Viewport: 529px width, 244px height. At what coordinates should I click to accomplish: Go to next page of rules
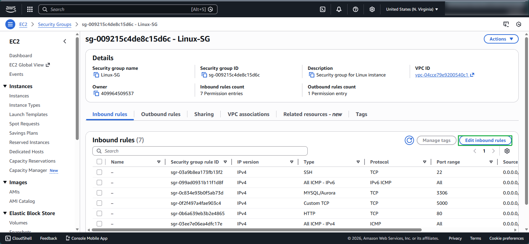click(493, 151)
